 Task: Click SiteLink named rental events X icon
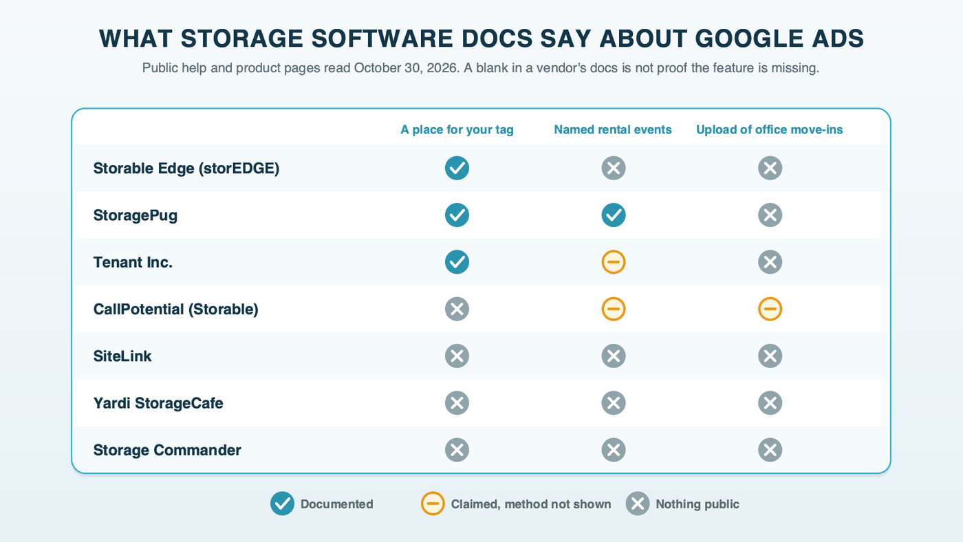point(614,356)
